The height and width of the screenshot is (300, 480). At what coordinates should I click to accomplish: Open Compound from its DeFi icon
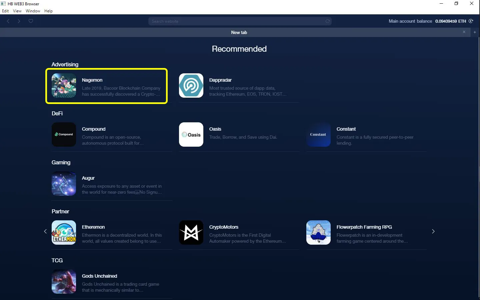64,135
